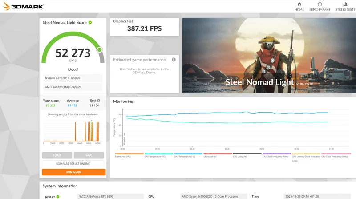This screenshot has width=356, height=199.
Task: Toggle CPU Temperature legend swatch
Action: click(x=159, y=154)
